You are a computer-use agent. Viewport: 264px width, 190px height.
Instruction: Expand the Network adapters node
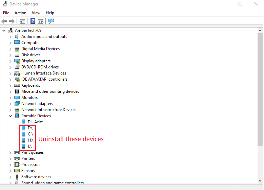[x=10, y=104]
